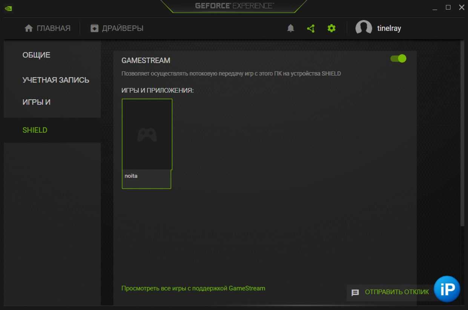Switch to the ДРАЙВЕРЫ tab
468x310 pixels.
tap(123, 28)
